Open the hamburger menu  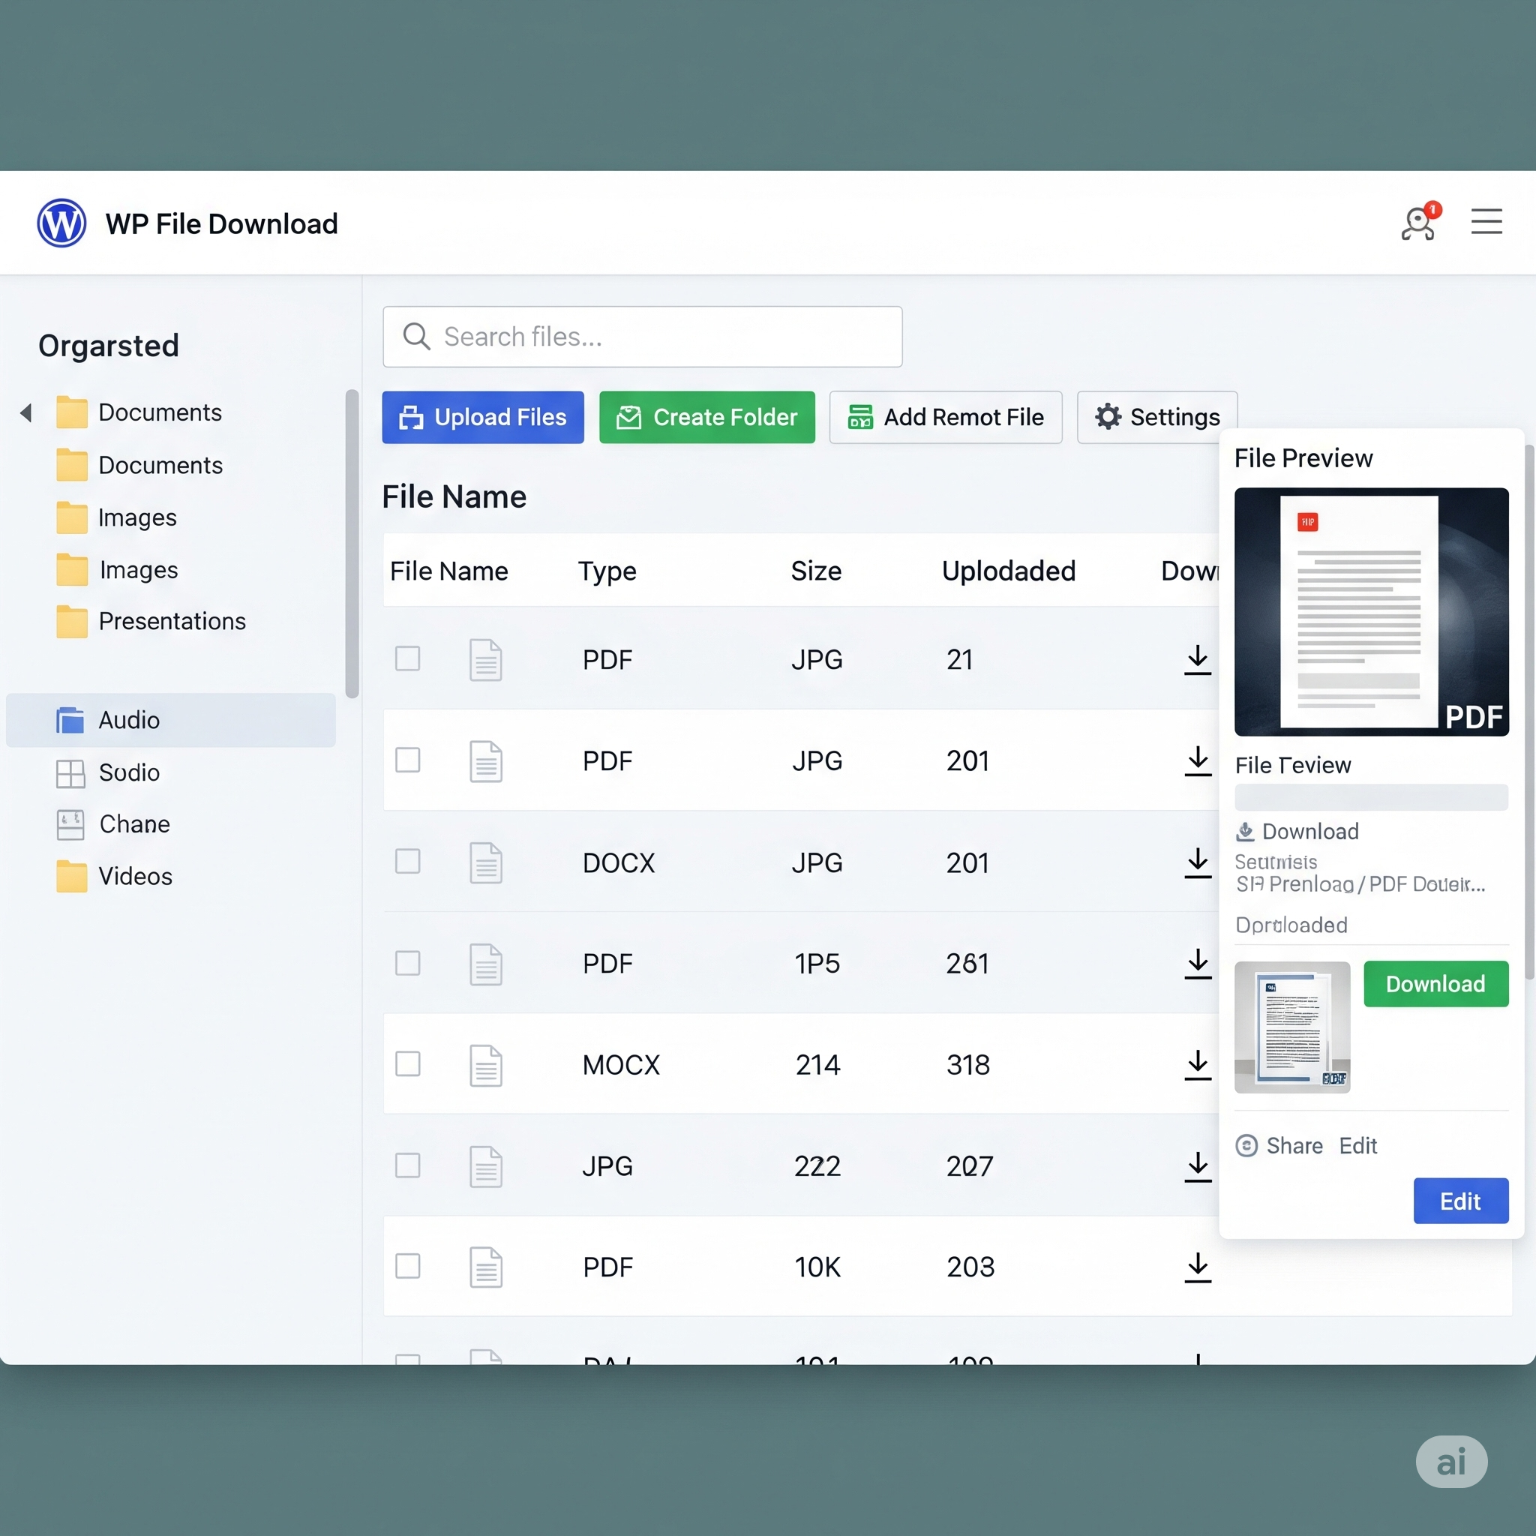(1486, 221)
